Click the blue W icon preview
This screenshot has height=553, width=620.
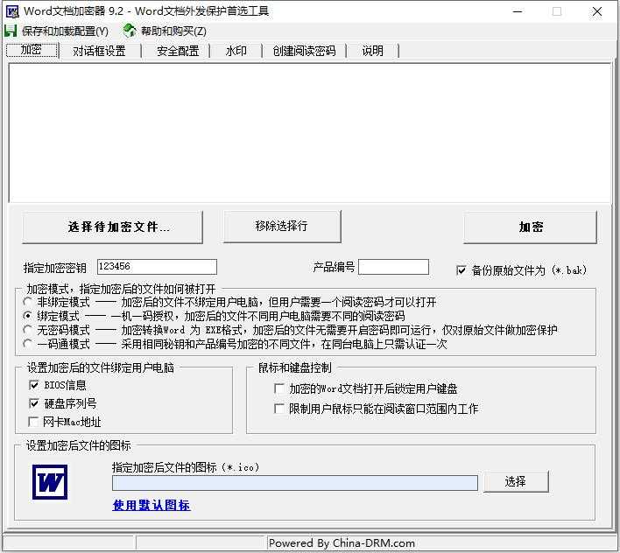pos(50,482)
